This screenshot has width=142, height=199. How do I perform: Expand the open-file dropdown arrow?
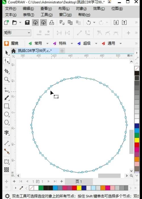pos(20,22)
